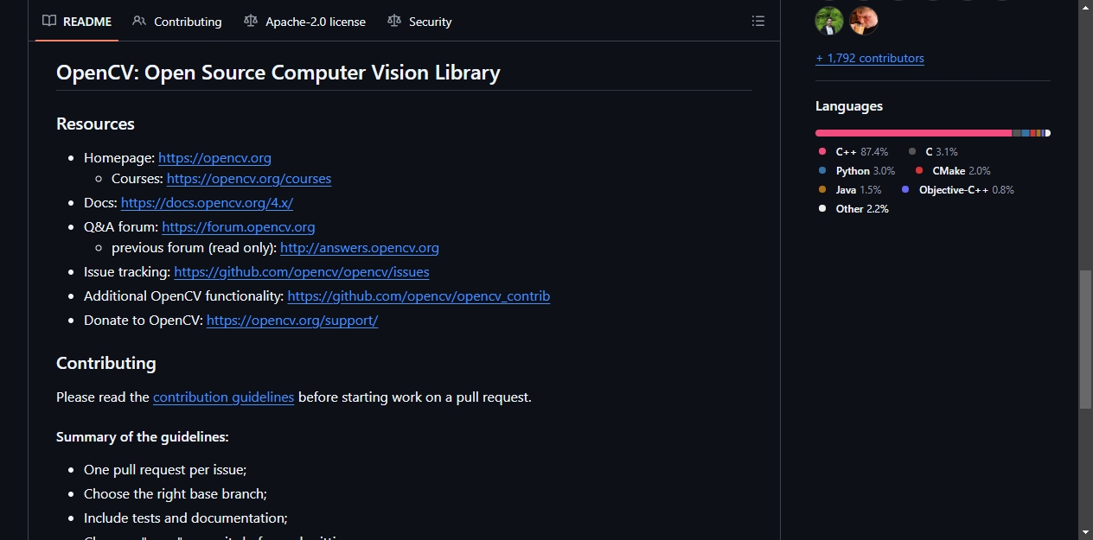1093x540 pixels.
Task: Switch to the Contributing tab
Action: tap(177, 21)
